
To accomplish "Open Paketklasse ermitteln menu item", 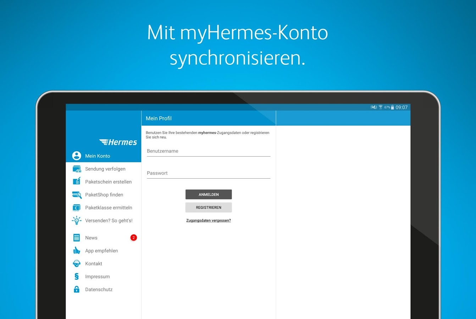I will [104, 207].
